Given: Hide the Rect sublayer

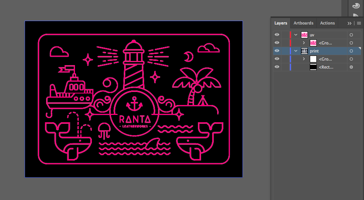Looking at the screenshot, I should coord(277,67).
